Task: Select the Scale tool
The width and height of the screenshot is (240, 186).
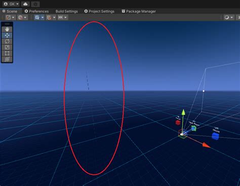Action: point(7,48)
